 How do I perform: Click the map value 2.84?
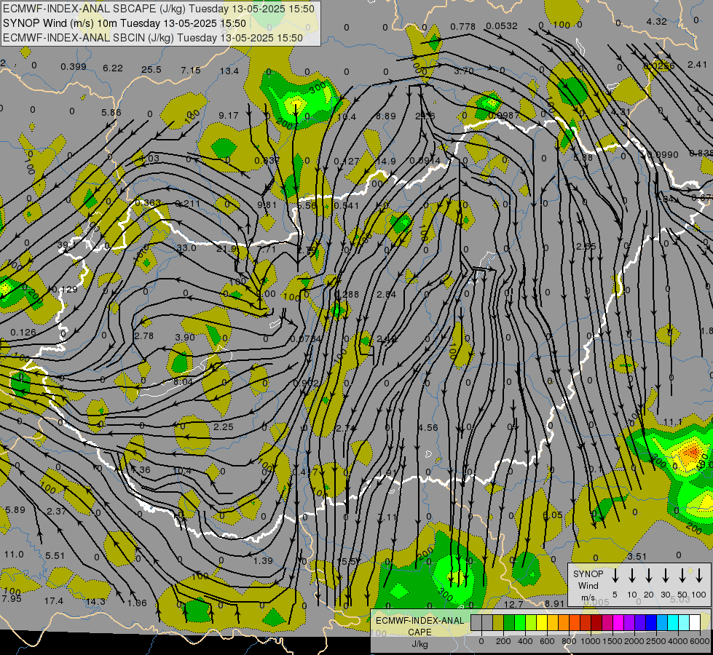pos(387,295)
